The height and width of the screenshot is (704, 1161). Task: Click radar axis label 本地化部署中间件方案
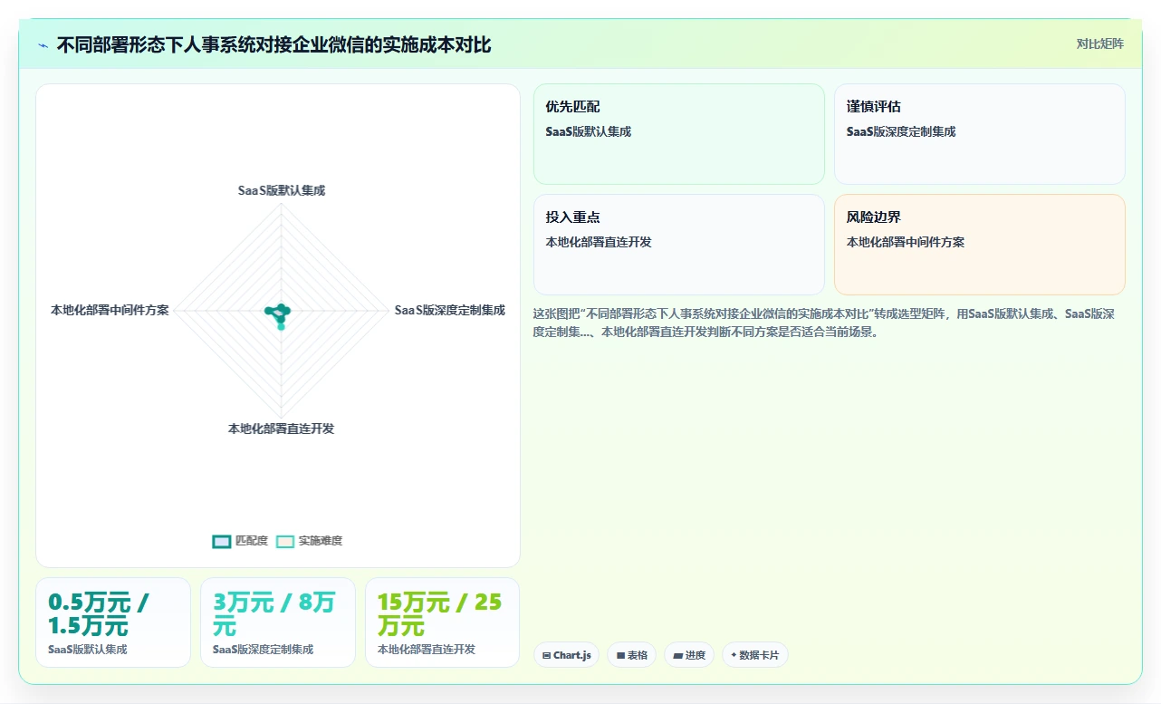(110, 310)
